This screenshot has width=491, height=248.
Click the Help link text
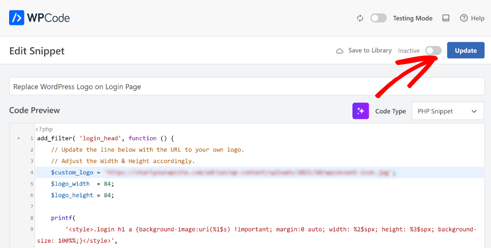coord(478,18)
